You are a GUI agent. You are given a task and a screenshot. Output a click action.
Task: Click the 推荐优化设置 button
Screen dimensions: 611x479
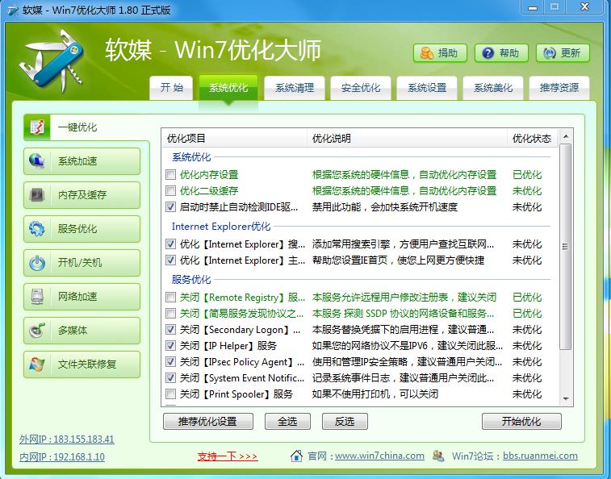[208, 422]
